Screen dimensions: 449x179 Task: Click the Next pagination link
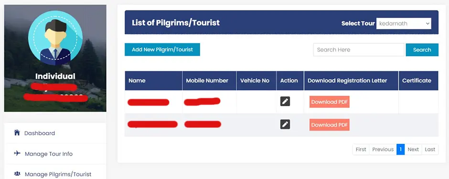pyautogui.click(x=413, y=149)
